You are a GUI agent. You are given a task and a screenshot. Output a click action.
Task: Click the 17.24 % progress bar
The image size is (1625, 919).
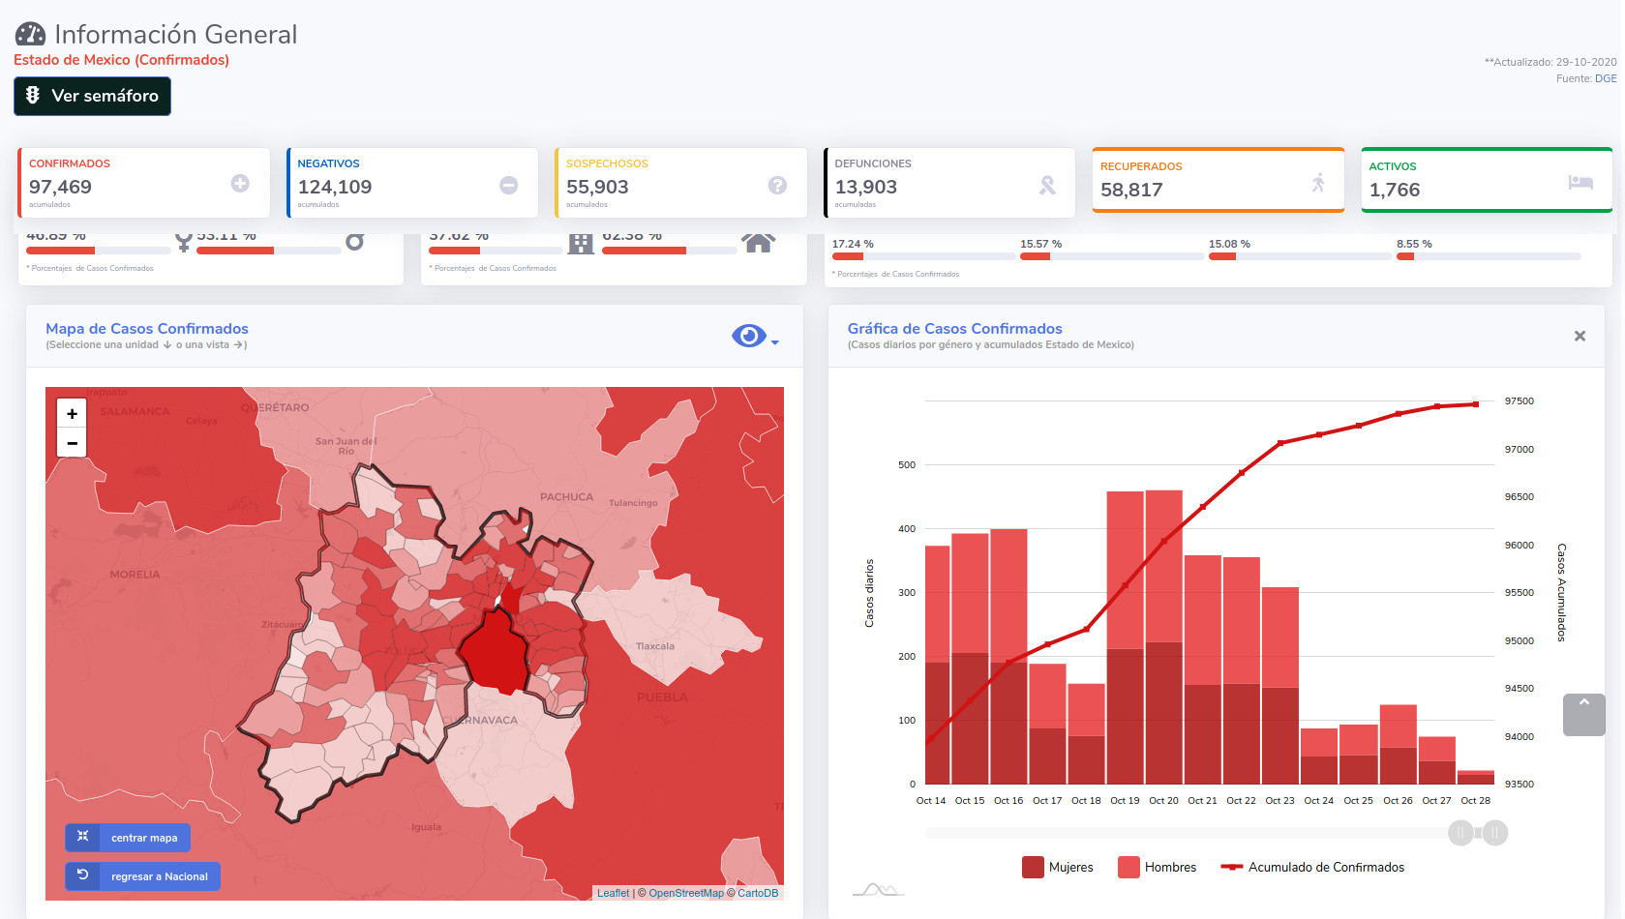click(923, 256)
